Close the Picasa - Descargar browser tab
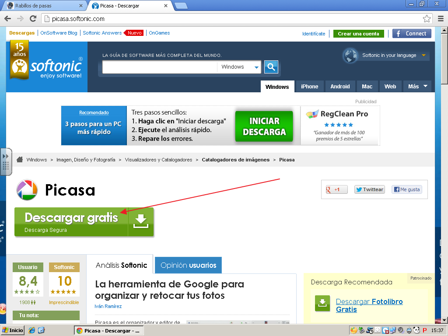The image size is (448, 336). coord(166,6)
